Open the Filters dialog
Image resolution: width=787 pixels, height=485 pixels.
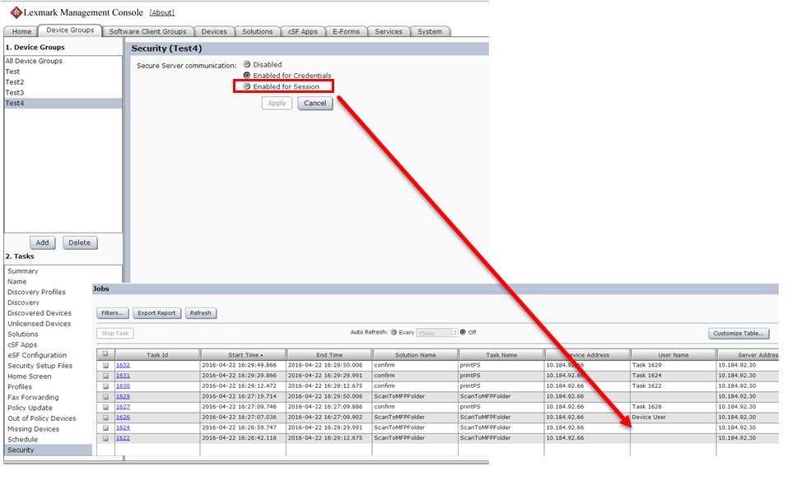(x=112, y=313)
